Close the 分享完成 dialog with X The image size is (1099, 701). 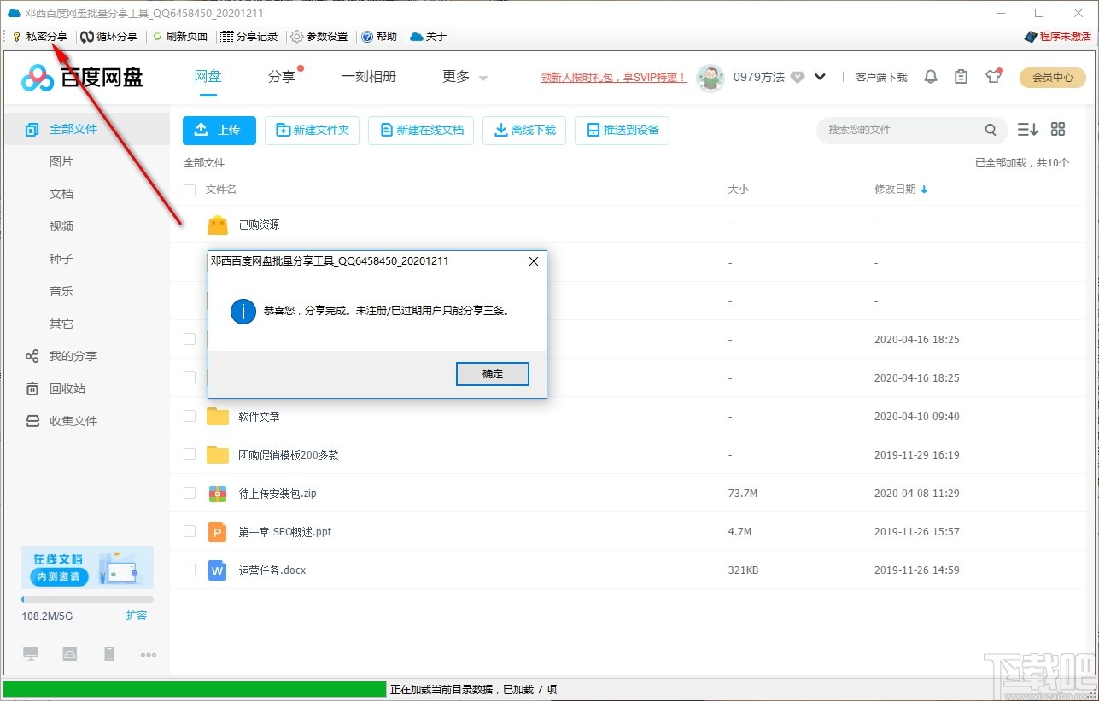534,261
